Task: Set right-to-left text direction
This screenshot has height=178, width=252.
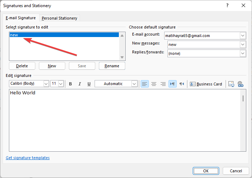Action: click(182, 84)
